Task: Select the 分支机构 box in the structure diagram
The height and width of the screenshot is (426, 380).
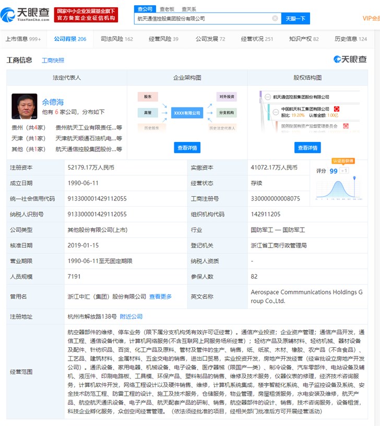Action: pos(227,112)
